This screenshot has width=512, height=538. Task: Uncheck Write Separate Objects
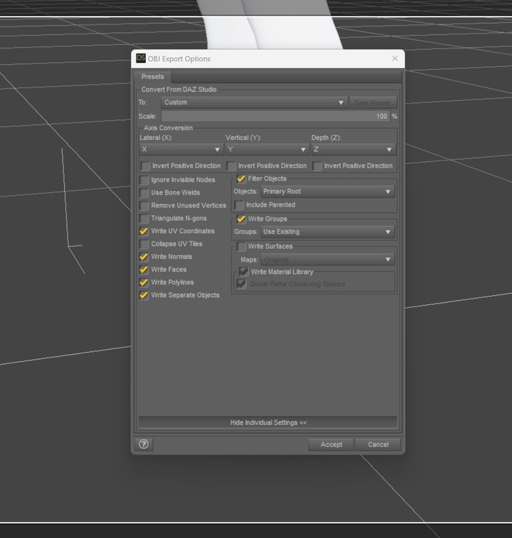click(x=144, y=295)
